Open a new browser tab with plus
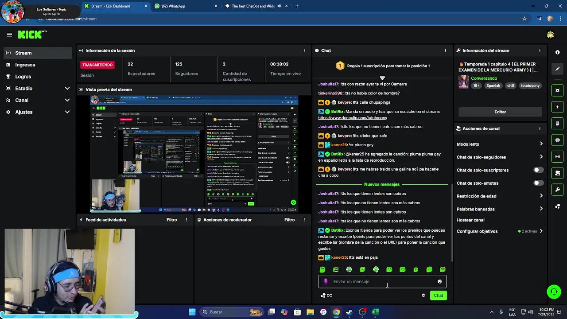This screenshot has width=567, height=319. (297, 6)
